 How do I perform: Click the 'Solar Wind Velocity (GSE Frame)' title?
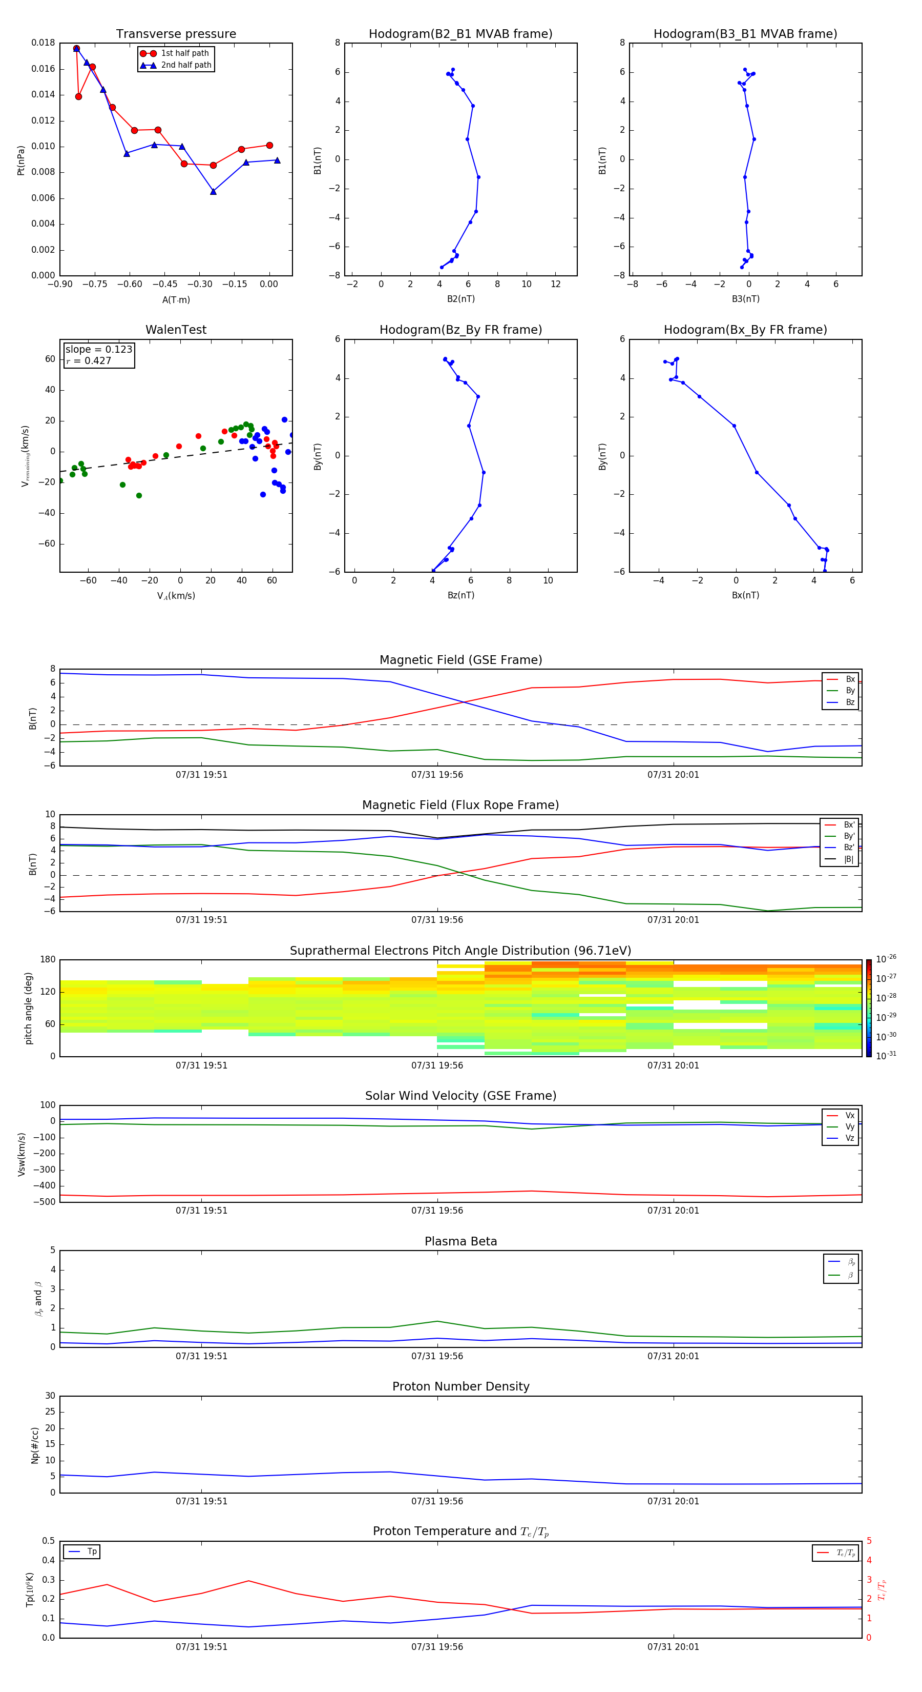click(x=460, y=1096)
